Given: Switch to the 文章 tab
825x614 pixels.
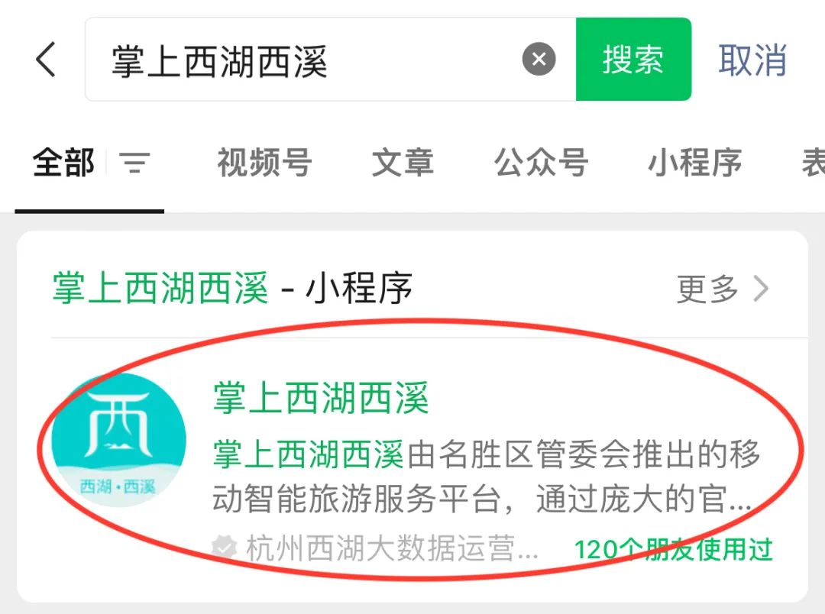Looking at the screenshot, I should tap(403, 163).
